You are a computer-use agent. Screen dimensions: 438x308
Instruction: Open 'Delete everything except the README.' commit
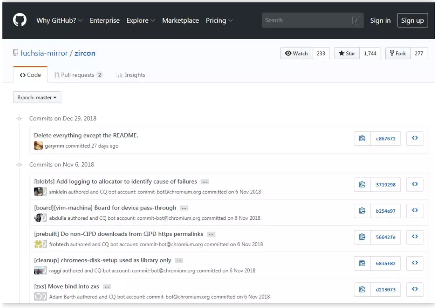click(x=86, y=135)
